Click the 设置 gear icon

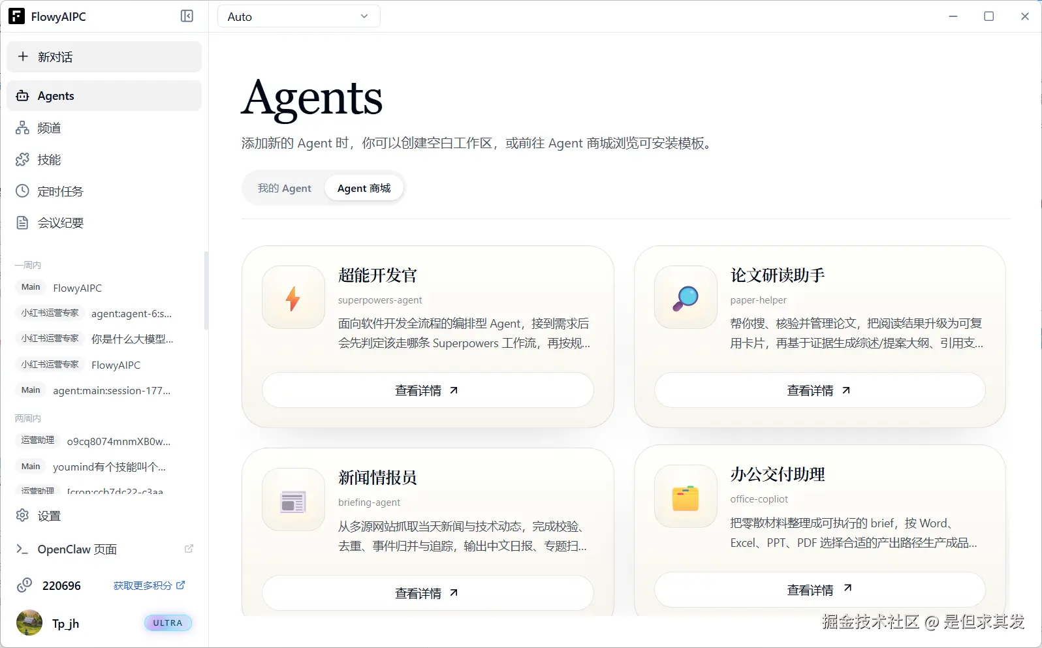22,516
